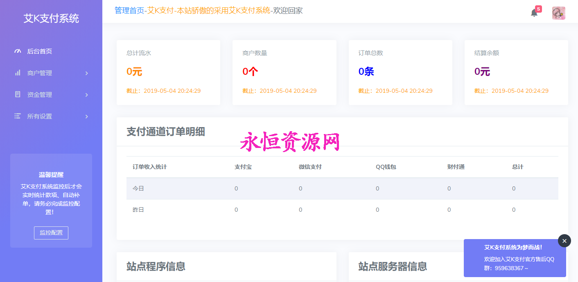This screenshot has height=282, width=578.
Task: Open the user avatar menu
Action: 558,13
